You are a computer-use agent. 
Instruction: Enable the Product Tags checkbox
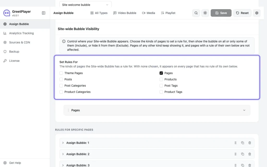tap(161, 92)
